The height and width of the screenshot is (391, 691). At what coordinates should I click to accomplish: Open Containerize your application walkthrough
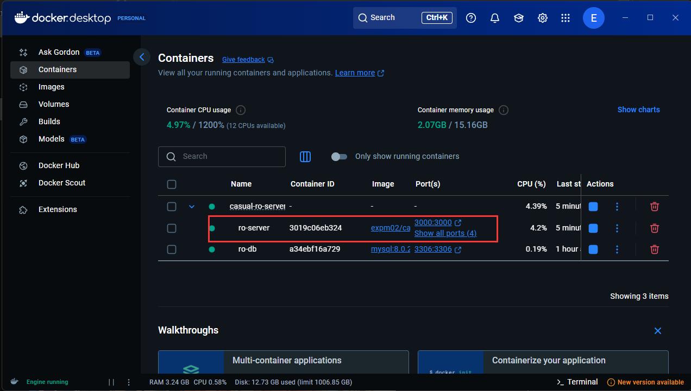[x=543, y=362]
